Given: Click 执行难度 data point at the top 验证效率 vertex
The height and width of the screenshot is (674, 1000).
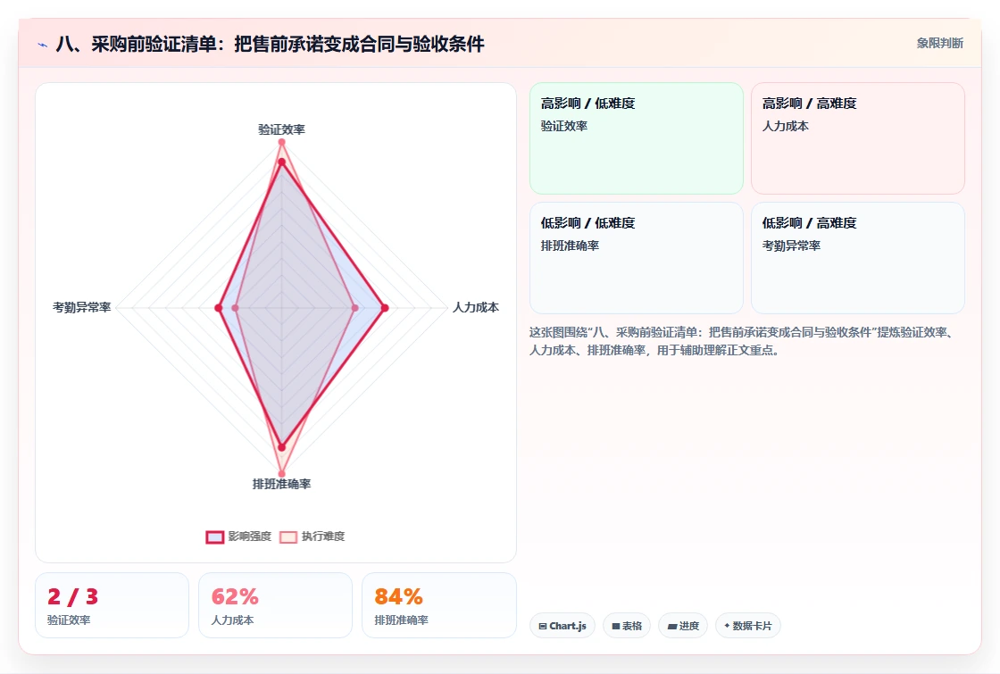Looking at the screenshot, I should tap(281, 142).
